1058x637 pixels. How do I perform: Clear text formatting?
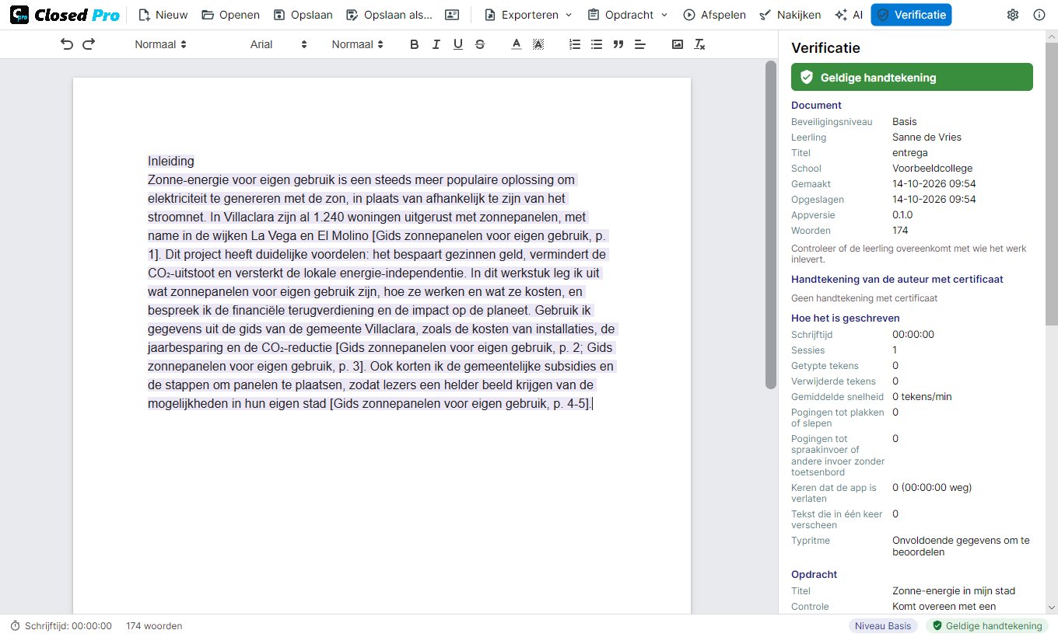(699, 44)
